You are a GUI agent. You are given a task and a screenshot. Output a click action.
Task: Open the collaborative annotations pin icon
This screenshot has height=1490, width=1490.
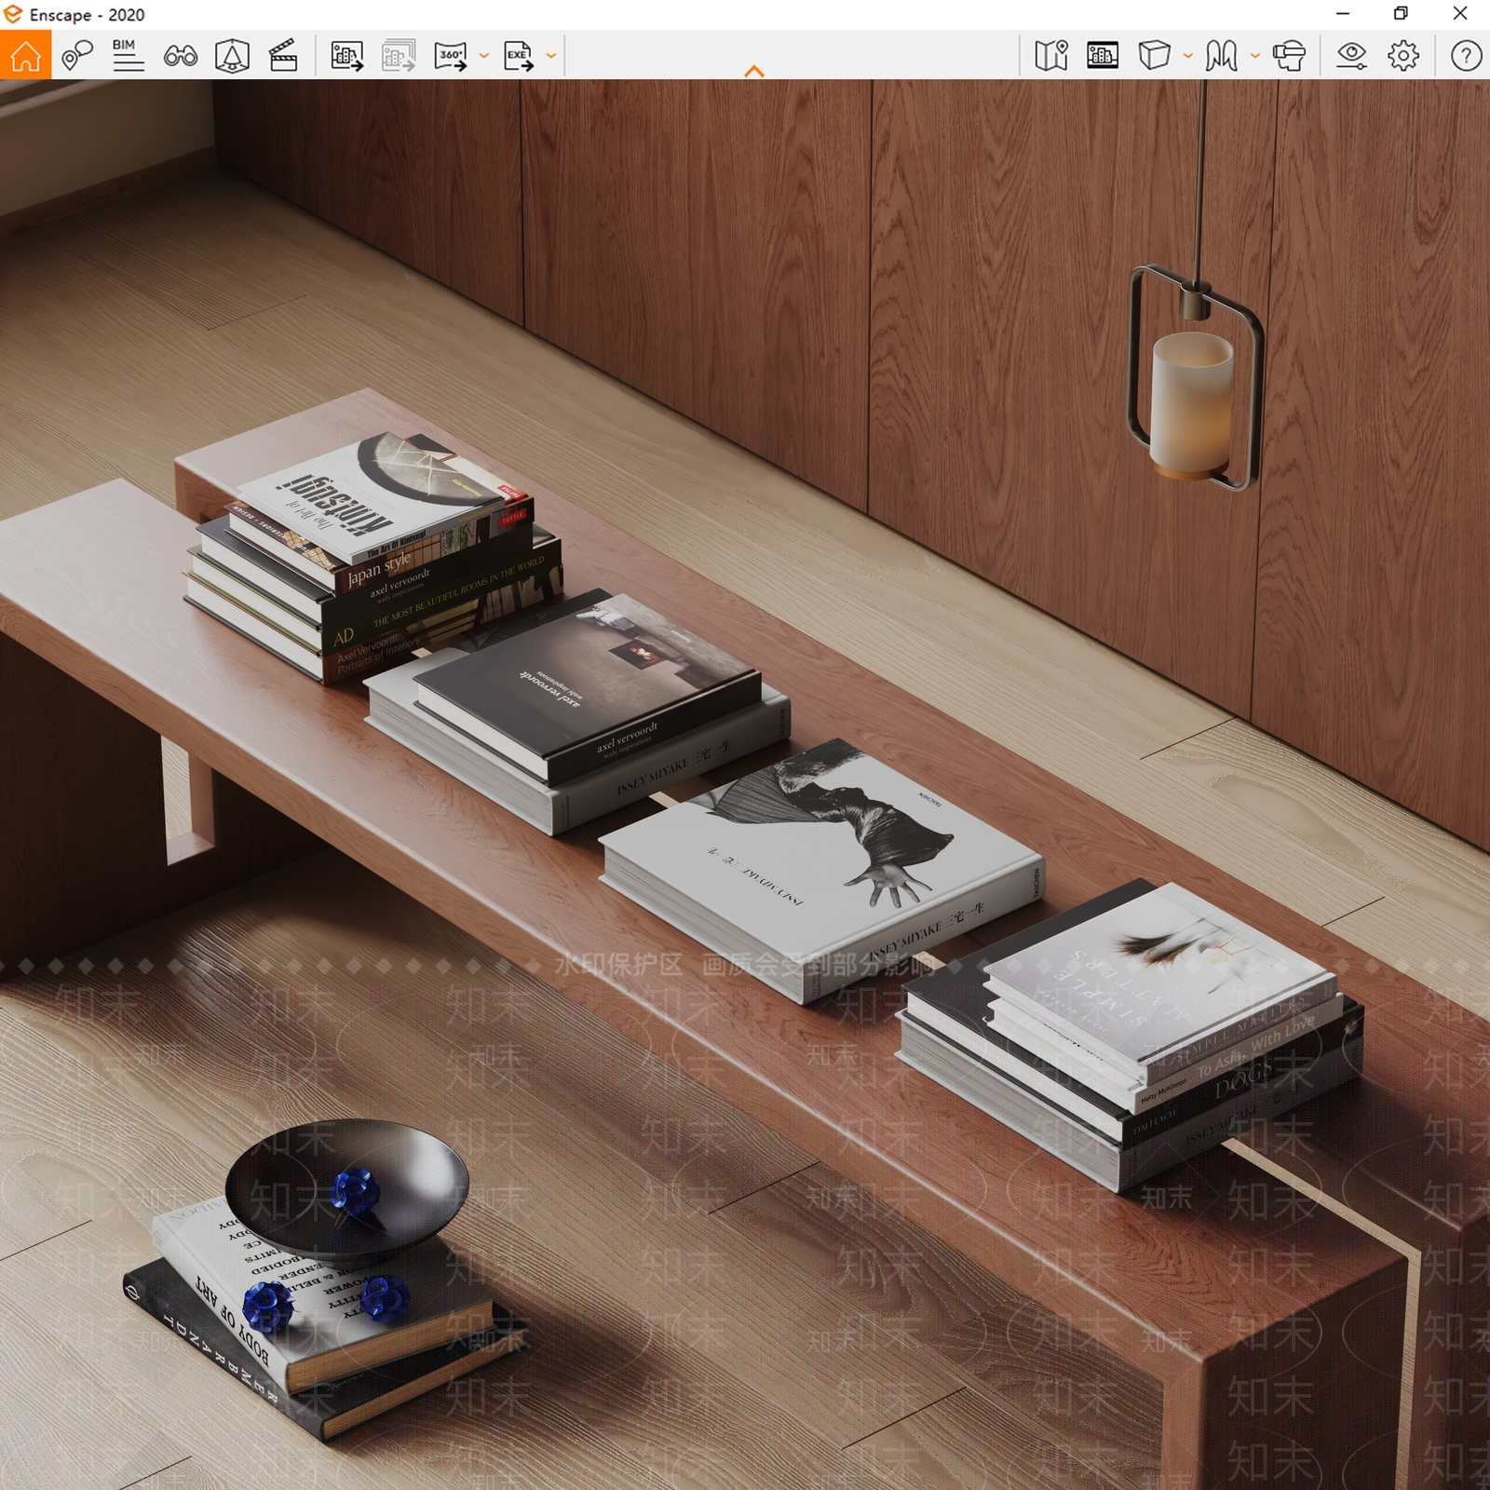(77, 56)
